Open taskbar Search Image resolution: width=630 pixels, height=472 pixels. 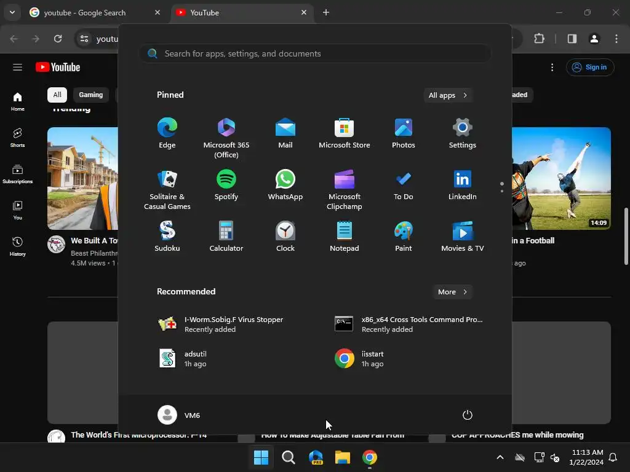(288, 457)
